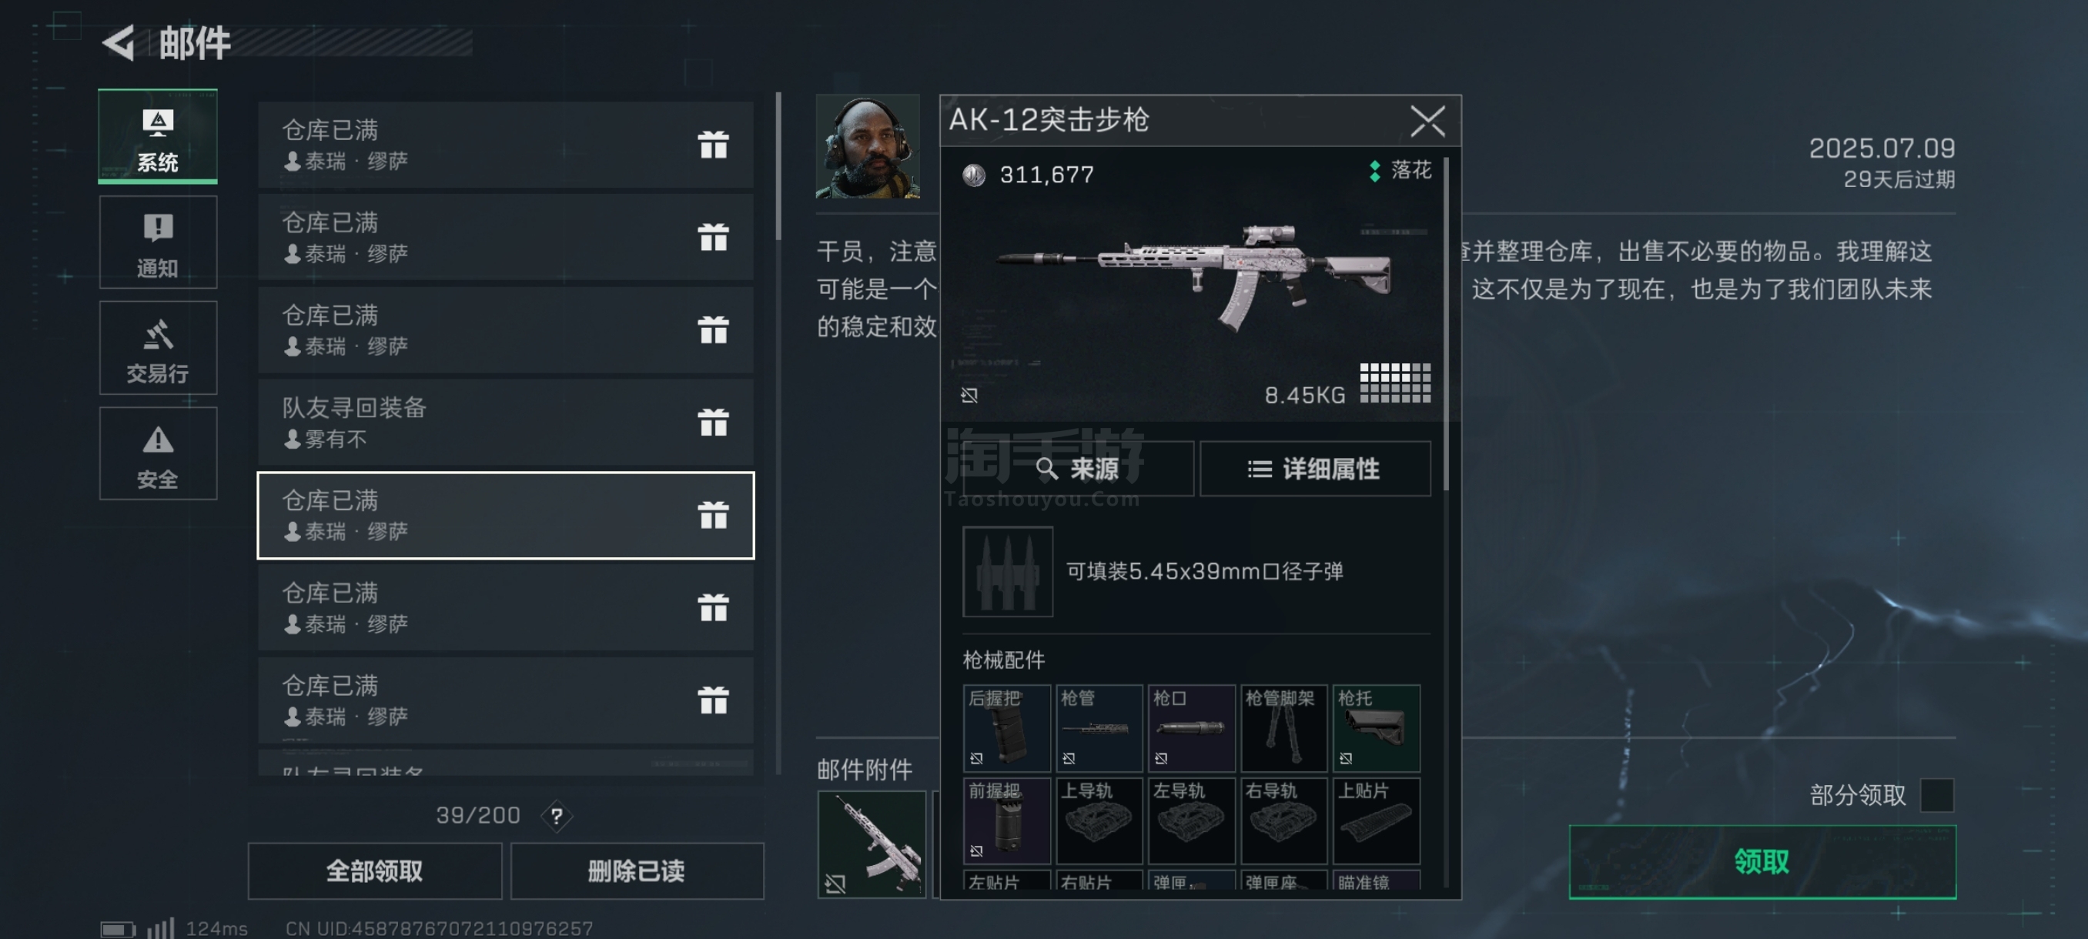The width and height of the screenshot is (2088, 939).
Task: Open the 后握把 attachment slot
Action: [x=1007, y=727]
